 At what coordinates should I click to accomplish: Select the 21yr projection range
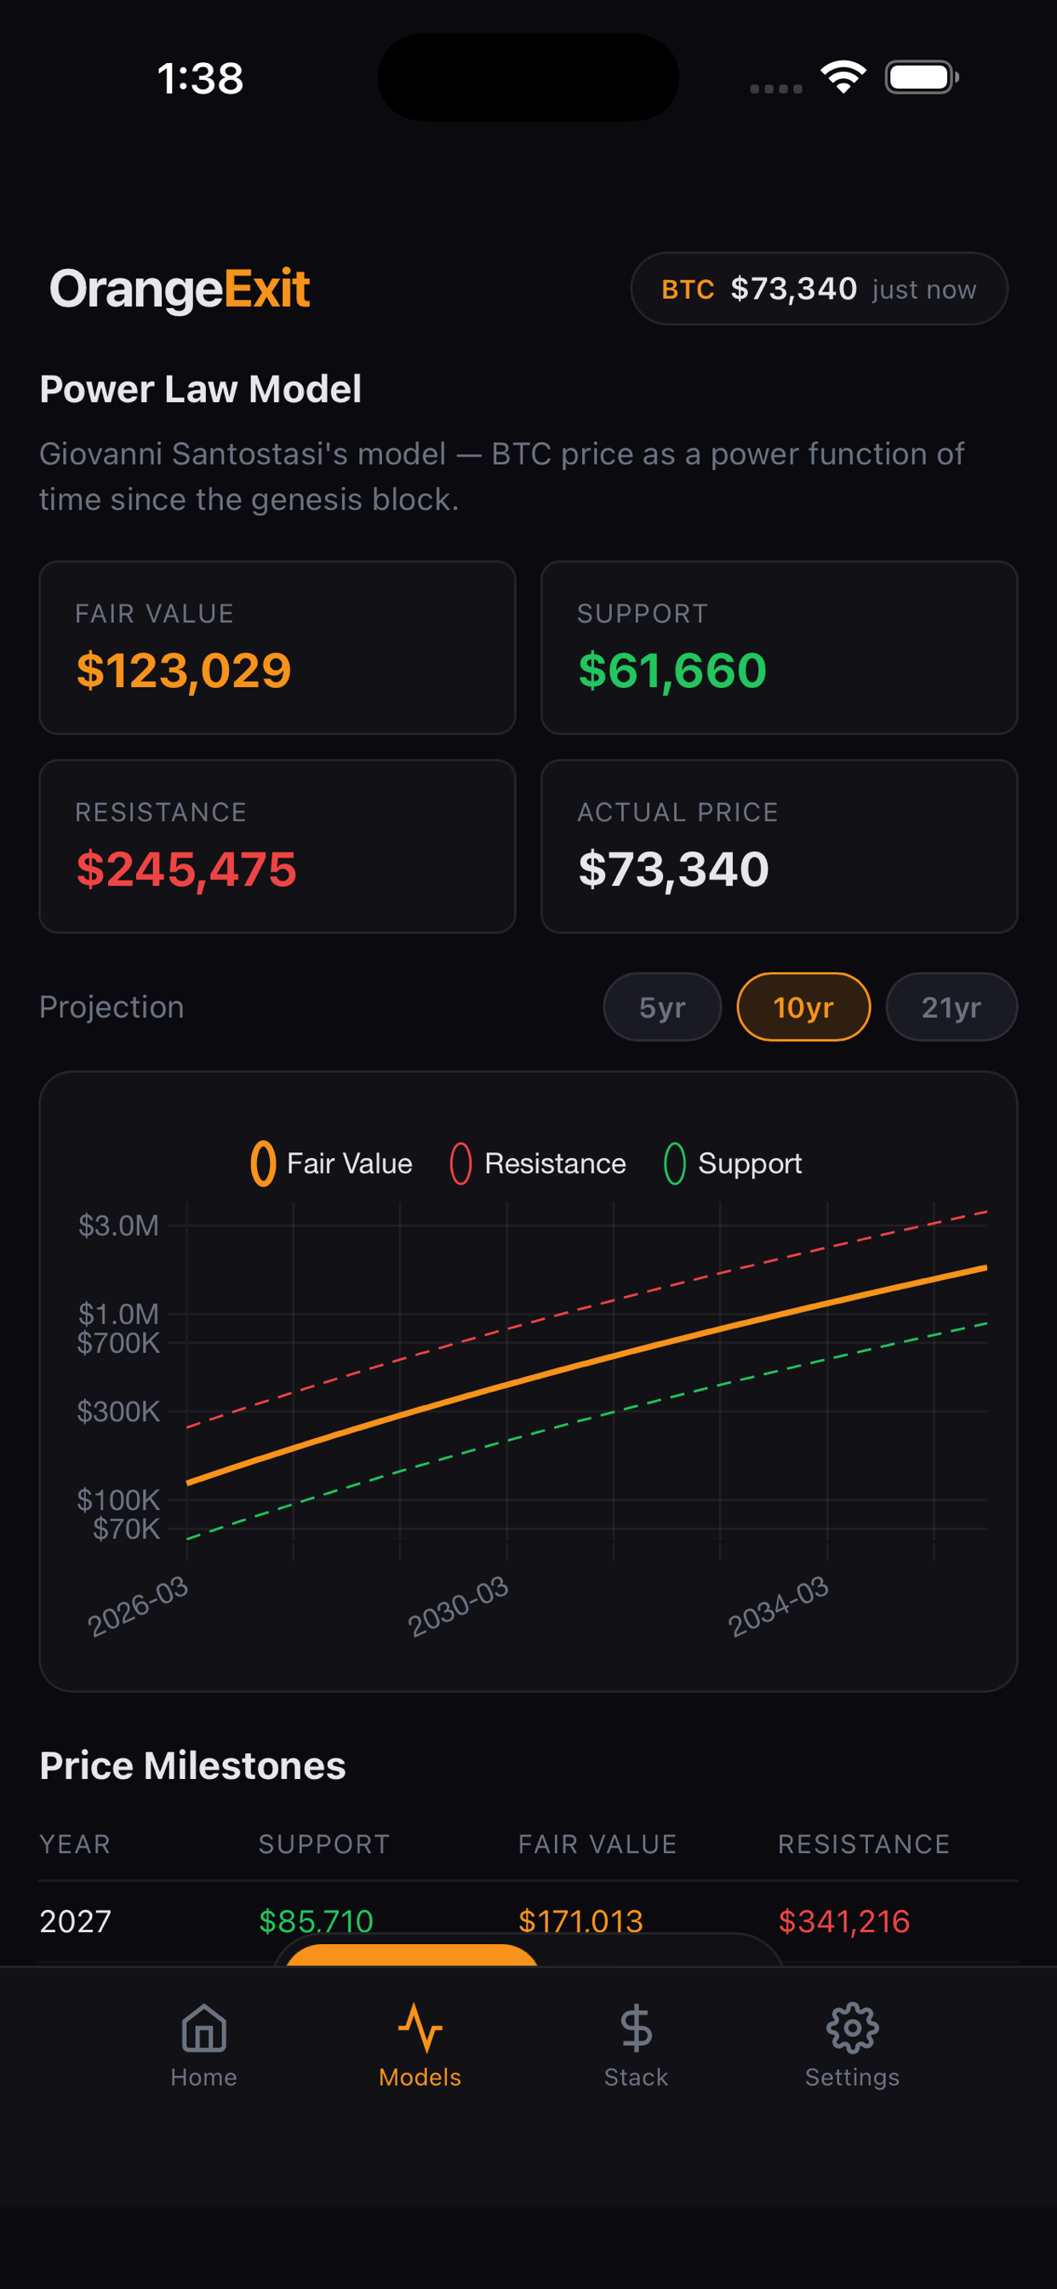click(951, 1007)
